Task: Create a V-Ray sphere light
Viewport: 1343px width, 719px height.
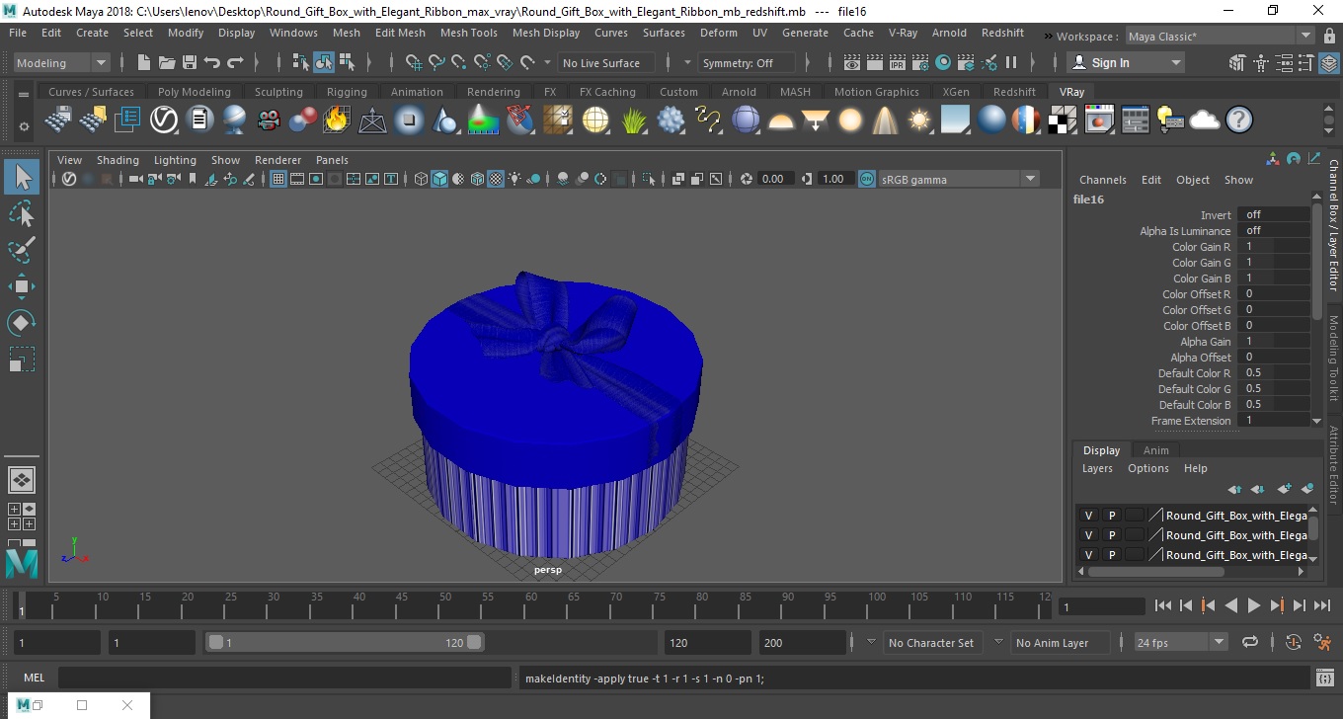Action: click(x=849, y=120)
